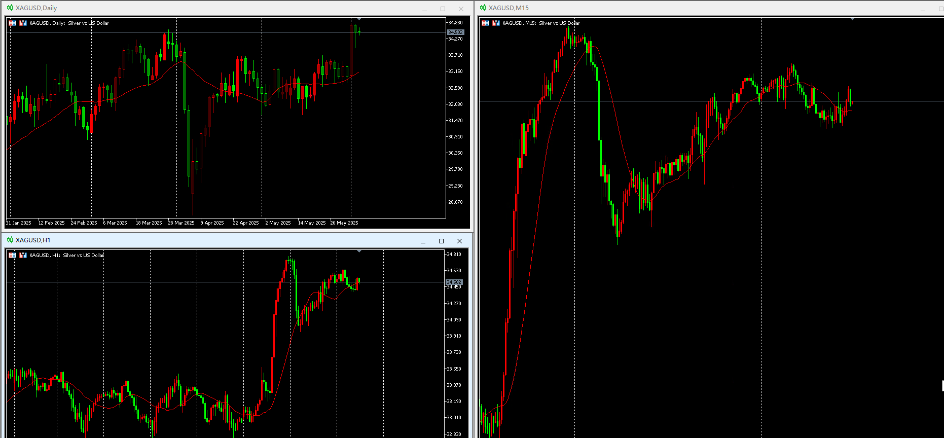This screenshot has width=944, height=438.
Task: Open XAGUSD,H1 window system menu icon
Action: (x=10, y=240)
